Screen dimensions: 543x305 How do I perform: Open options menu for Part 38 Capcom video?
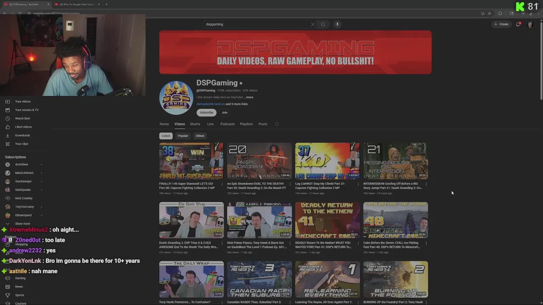[222, 184]
